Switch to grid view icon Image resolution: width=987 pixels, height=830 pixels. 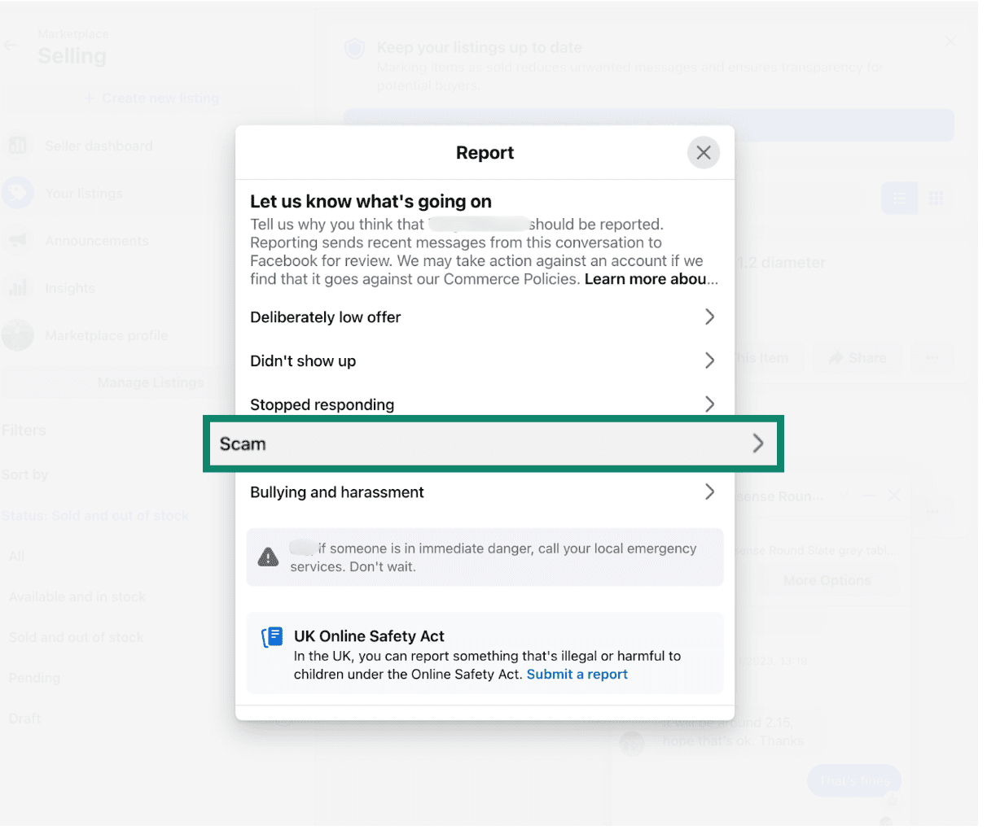pos(936,199)
